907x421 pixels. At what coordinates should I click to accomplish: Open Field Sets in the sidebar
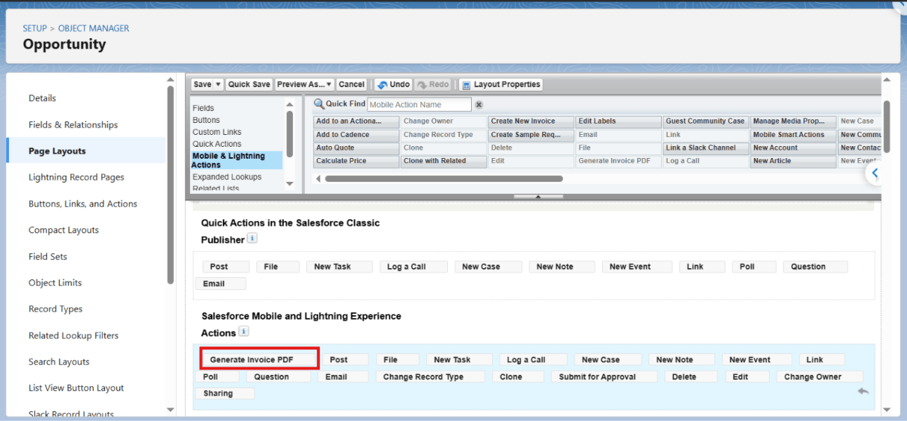[x=48, y=256]
